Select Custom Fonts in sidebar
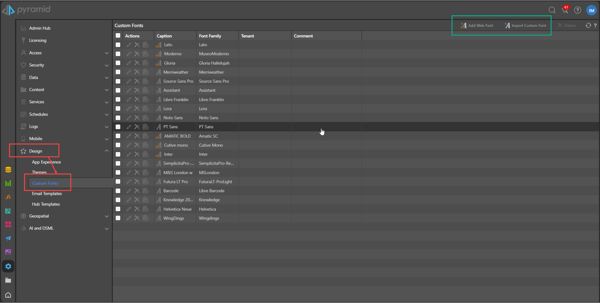The width and height of the screenshot is (600, 303). click(45, 183)
